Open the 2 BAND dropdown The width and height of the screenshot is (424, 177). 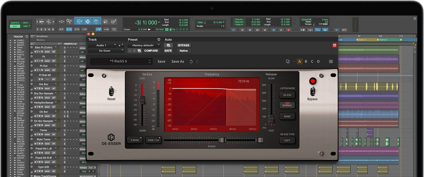click(135, 140)
